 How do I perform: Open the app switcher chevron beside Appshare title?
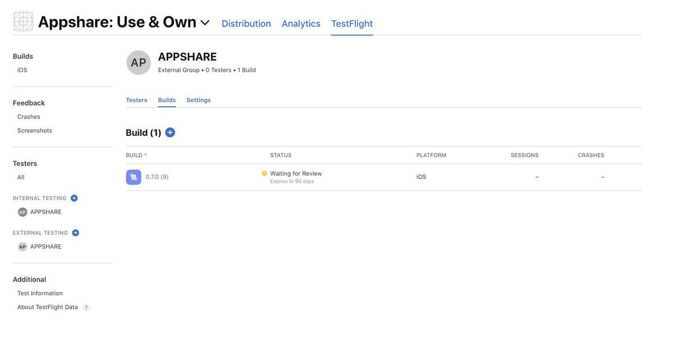tap(205, 23)
